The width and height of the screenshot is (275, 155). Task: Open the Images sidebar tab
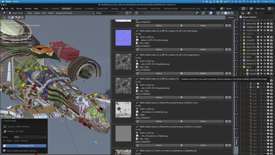pos(236,142)
